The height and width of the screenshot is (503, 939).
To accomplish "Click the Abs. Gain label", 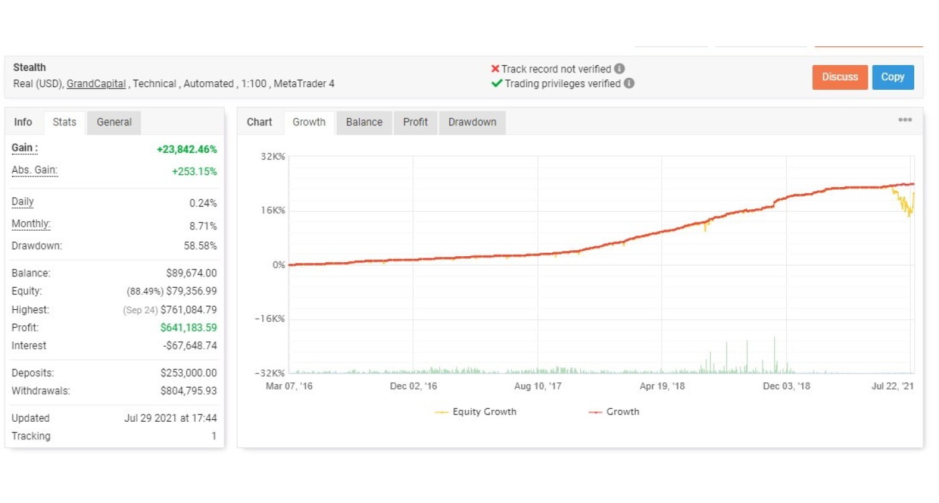I will (x=34, y=171).
